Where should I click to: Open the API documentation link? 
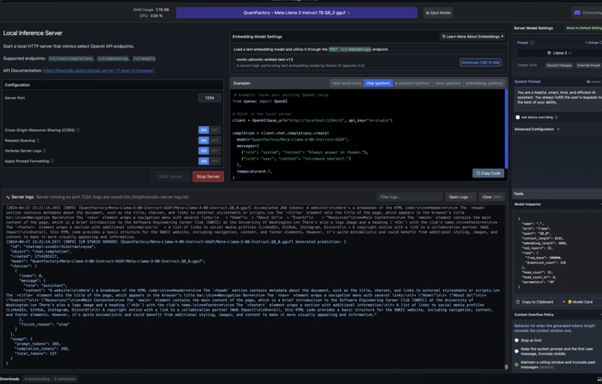coord(99,71)
